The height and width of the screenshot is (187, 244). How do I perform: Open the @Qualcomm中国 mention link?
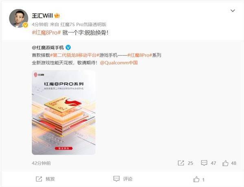119,63
